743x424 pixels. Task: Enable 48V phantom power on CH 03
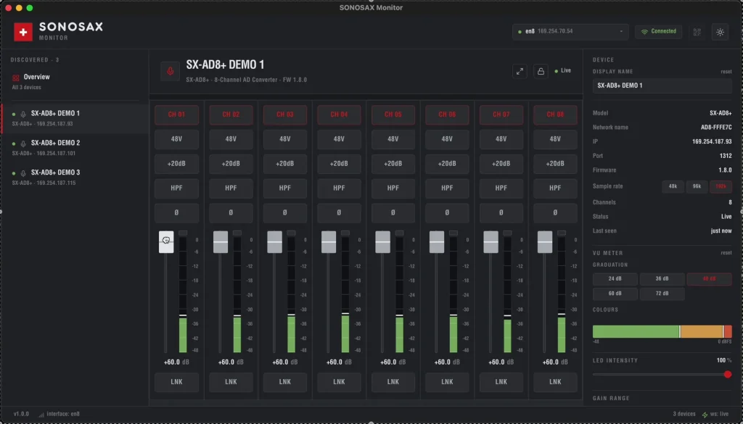(x=284, y=139)
